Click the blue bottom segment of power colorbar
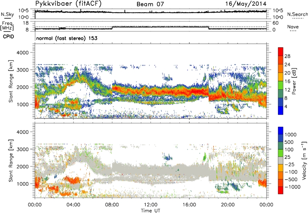308x213 pixels. pos(281,110)
